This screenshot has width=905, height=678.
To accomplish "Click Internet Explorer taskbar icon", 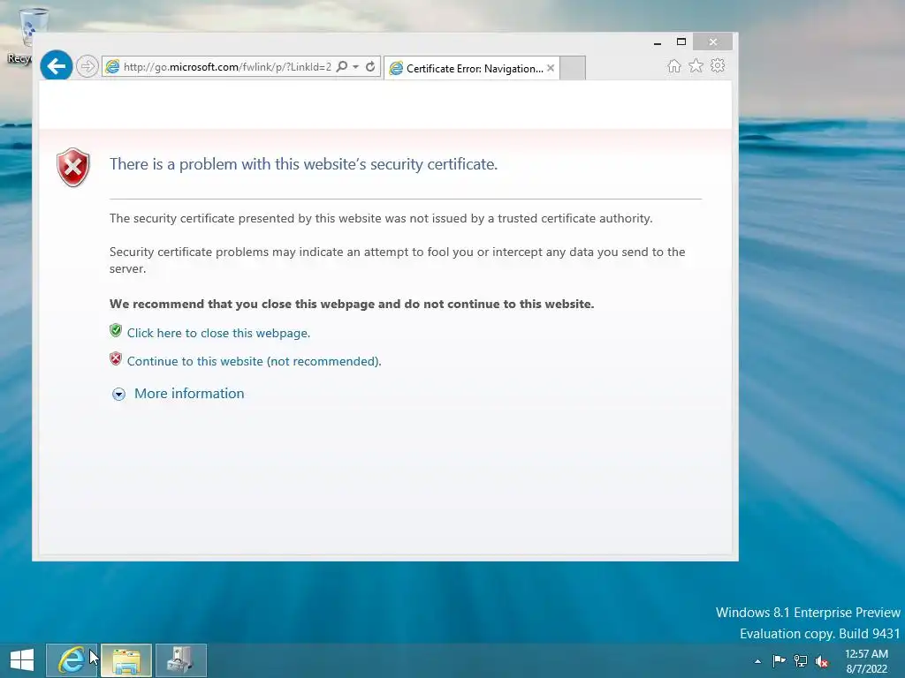I will pos(72,660).
